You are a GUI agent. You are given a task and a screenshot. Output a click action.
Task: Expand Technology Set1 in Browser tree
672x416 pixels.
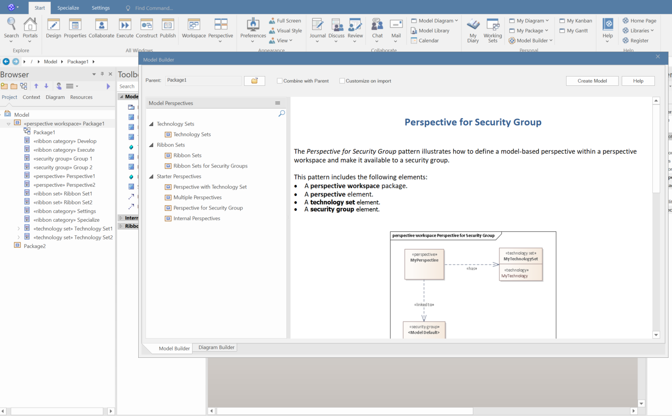[18, 228]
